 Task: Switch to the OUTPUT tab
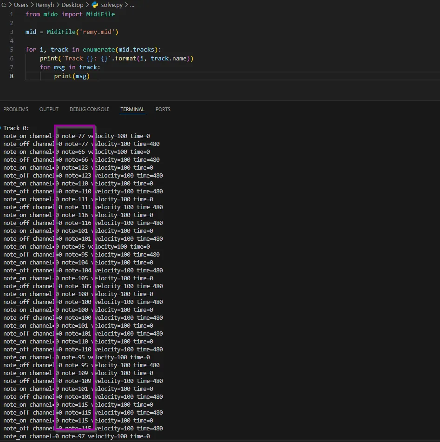click(x=49, y=109)
